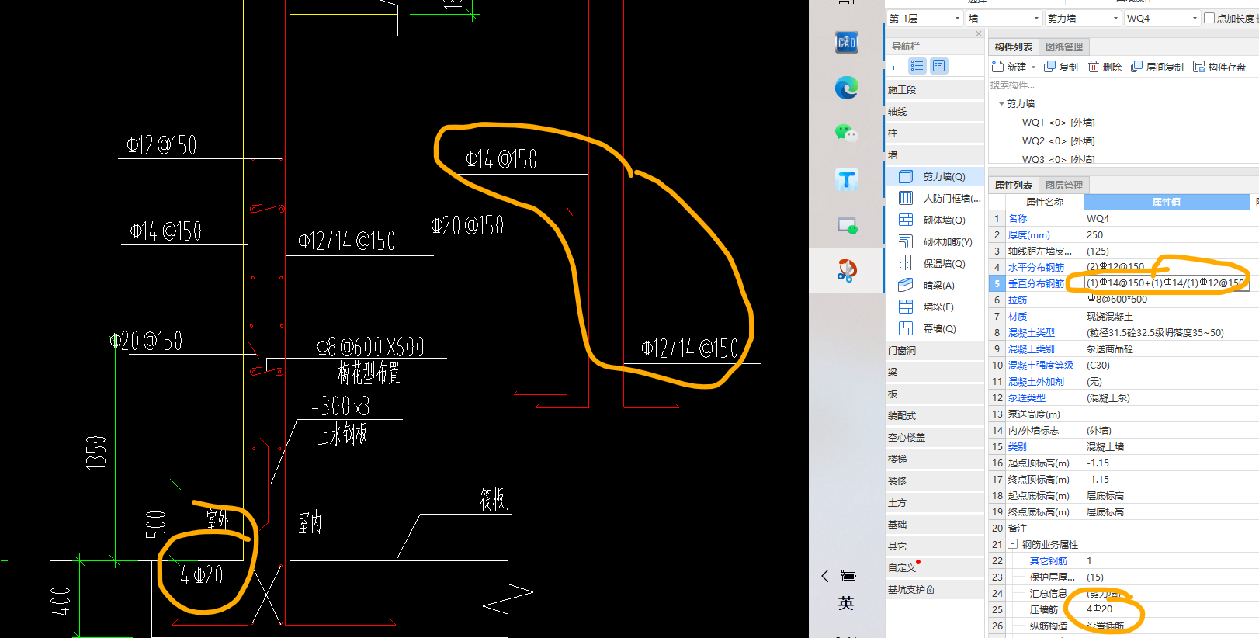Select 幕墙(Q) curtain wall item

[938, 329]
